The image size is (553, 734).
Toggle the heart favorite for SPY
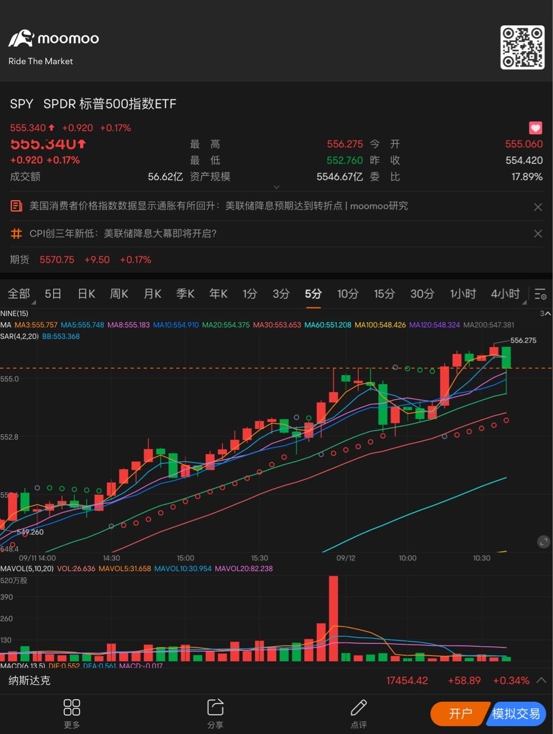point(534,128)
